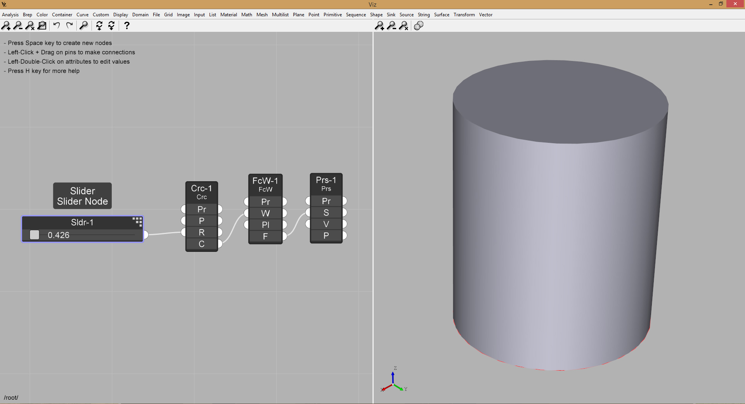This screenshot has height=404, width=745.
Task: Expand the Transform menu
Action: [x=464, y=15]
